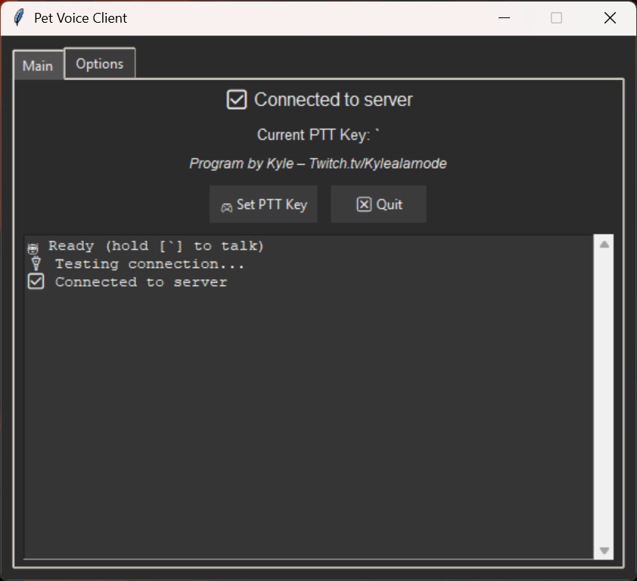Click the Pet Voice Client window title
The image size is (637, 581).
point(80,18)
